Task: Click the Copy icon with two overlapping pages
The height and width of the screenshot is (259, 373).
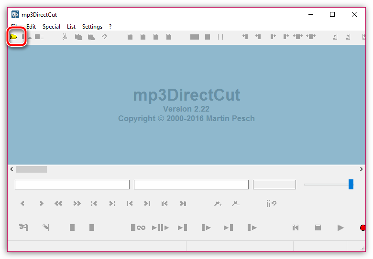Action: point(78,37)
